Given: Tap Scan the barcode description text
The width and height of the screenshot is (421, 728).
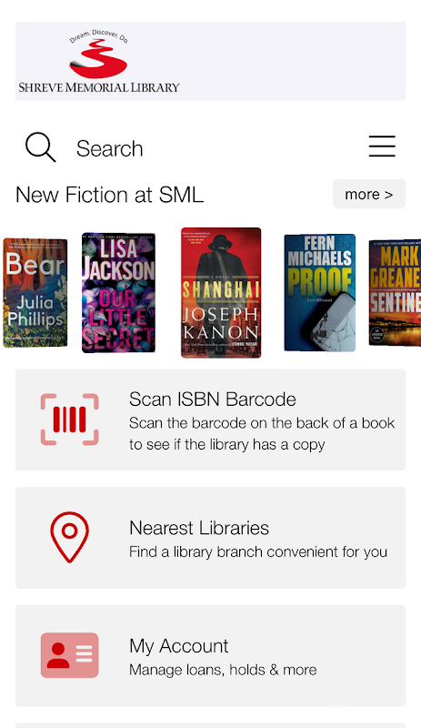Looking at the screenshot, I should [262, 434].
